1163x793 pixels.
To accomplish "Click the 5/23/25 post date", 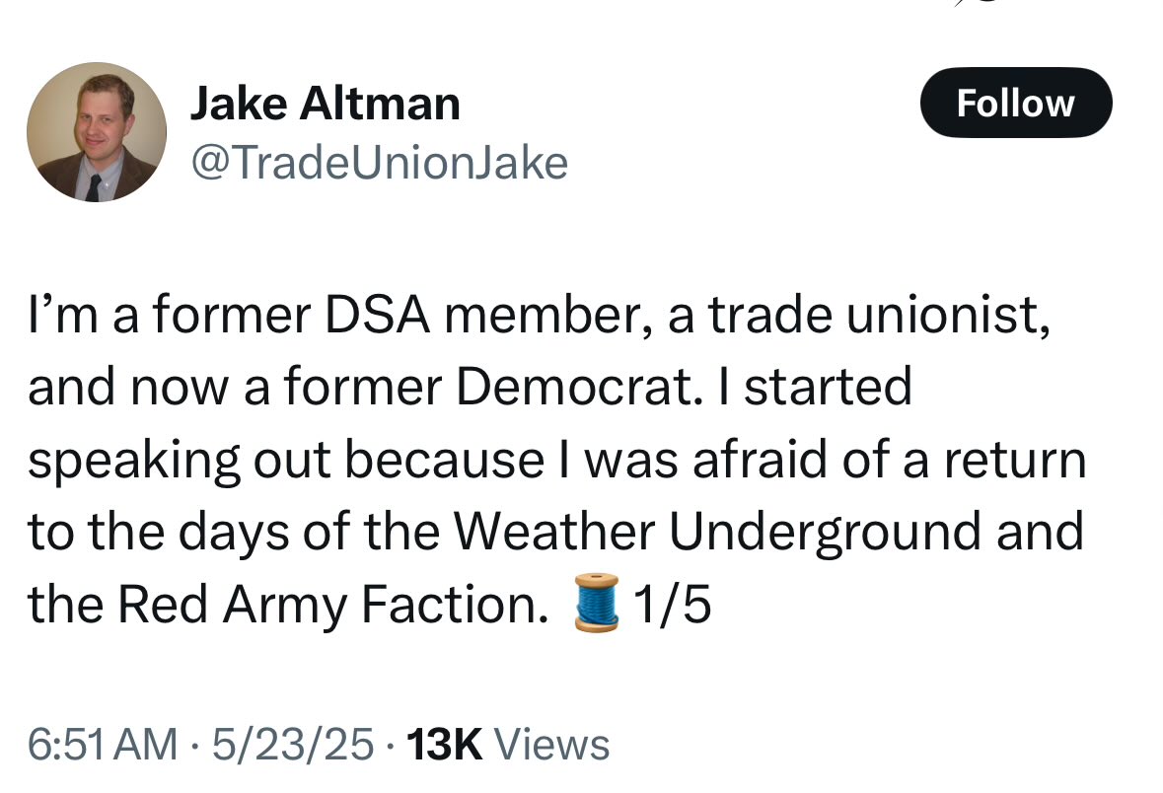I will click(x=293, y=744).
